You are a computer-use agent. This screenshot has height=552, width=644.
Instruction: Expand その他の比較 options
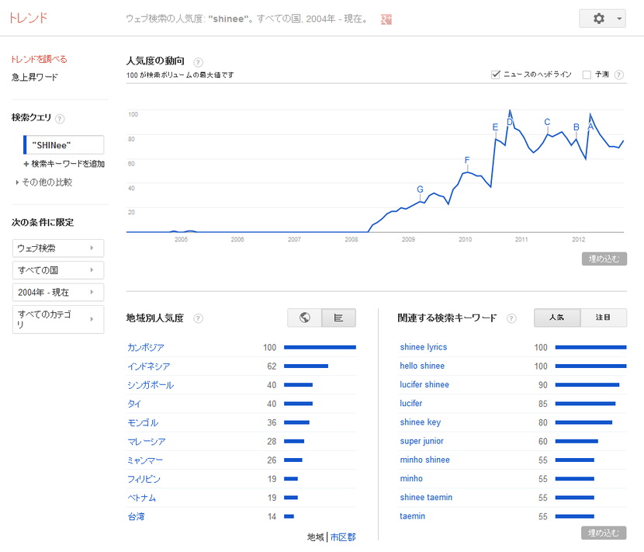coord(44,182)
